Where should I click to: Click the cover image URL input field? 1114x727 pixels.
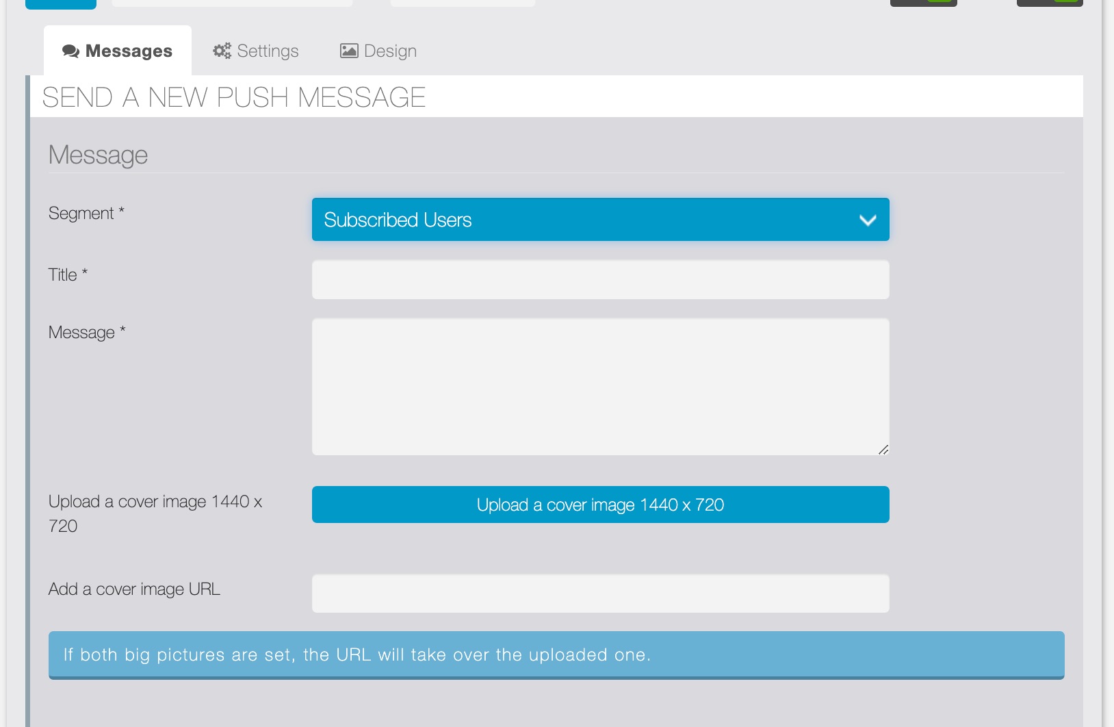(x=600, y=594)
